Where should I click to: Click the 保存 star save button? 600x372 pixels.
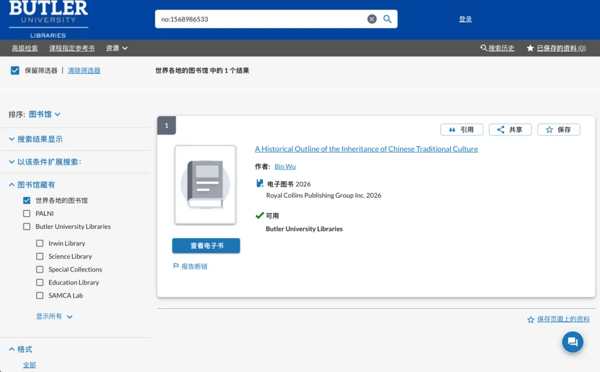559,129
